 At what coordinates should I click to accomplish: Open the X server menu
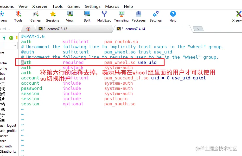(x=40, y=6)
